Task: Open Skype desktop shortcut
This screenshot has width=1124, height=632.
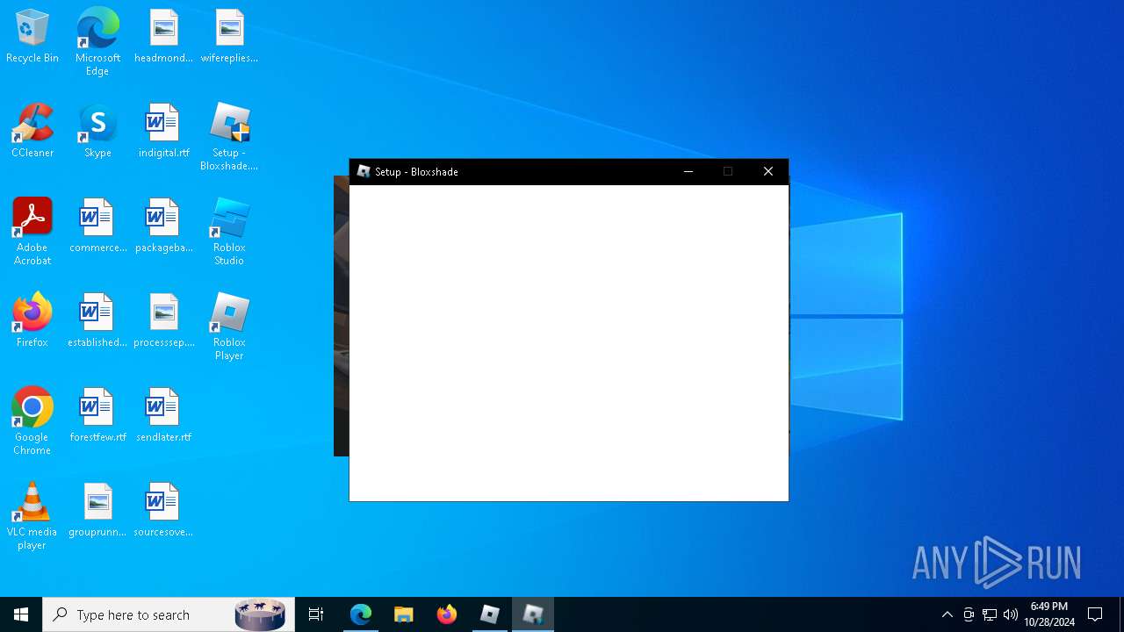Action: click(x=97, y=132)
